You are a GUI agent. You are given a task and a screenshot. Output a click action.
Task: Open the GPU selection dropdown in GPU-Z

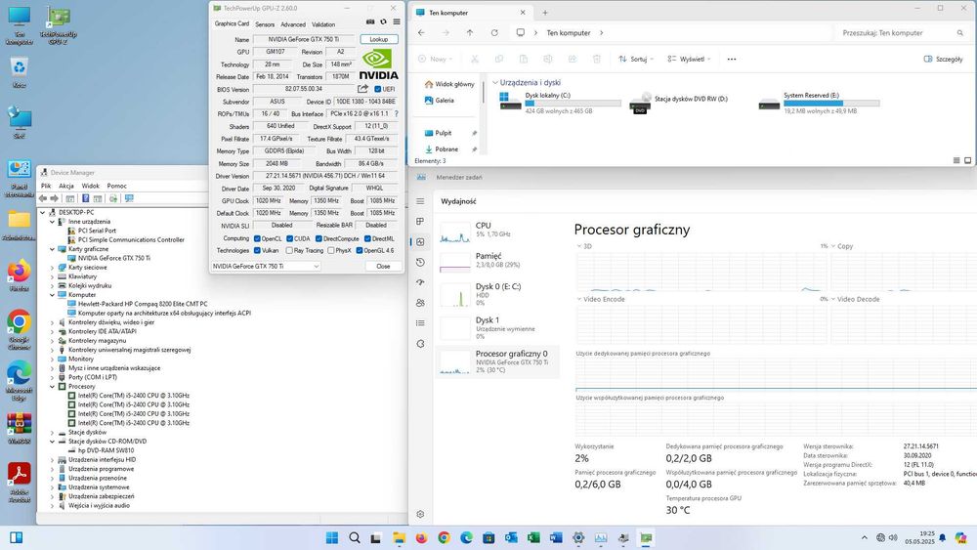pos(266,266)
